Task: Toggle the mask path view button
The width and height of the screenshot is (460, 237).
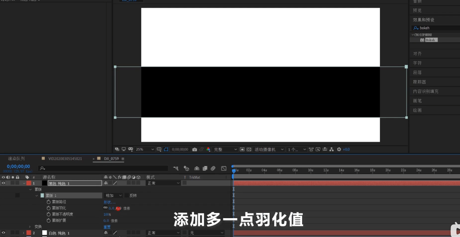Action: click(x=166, y=149)
